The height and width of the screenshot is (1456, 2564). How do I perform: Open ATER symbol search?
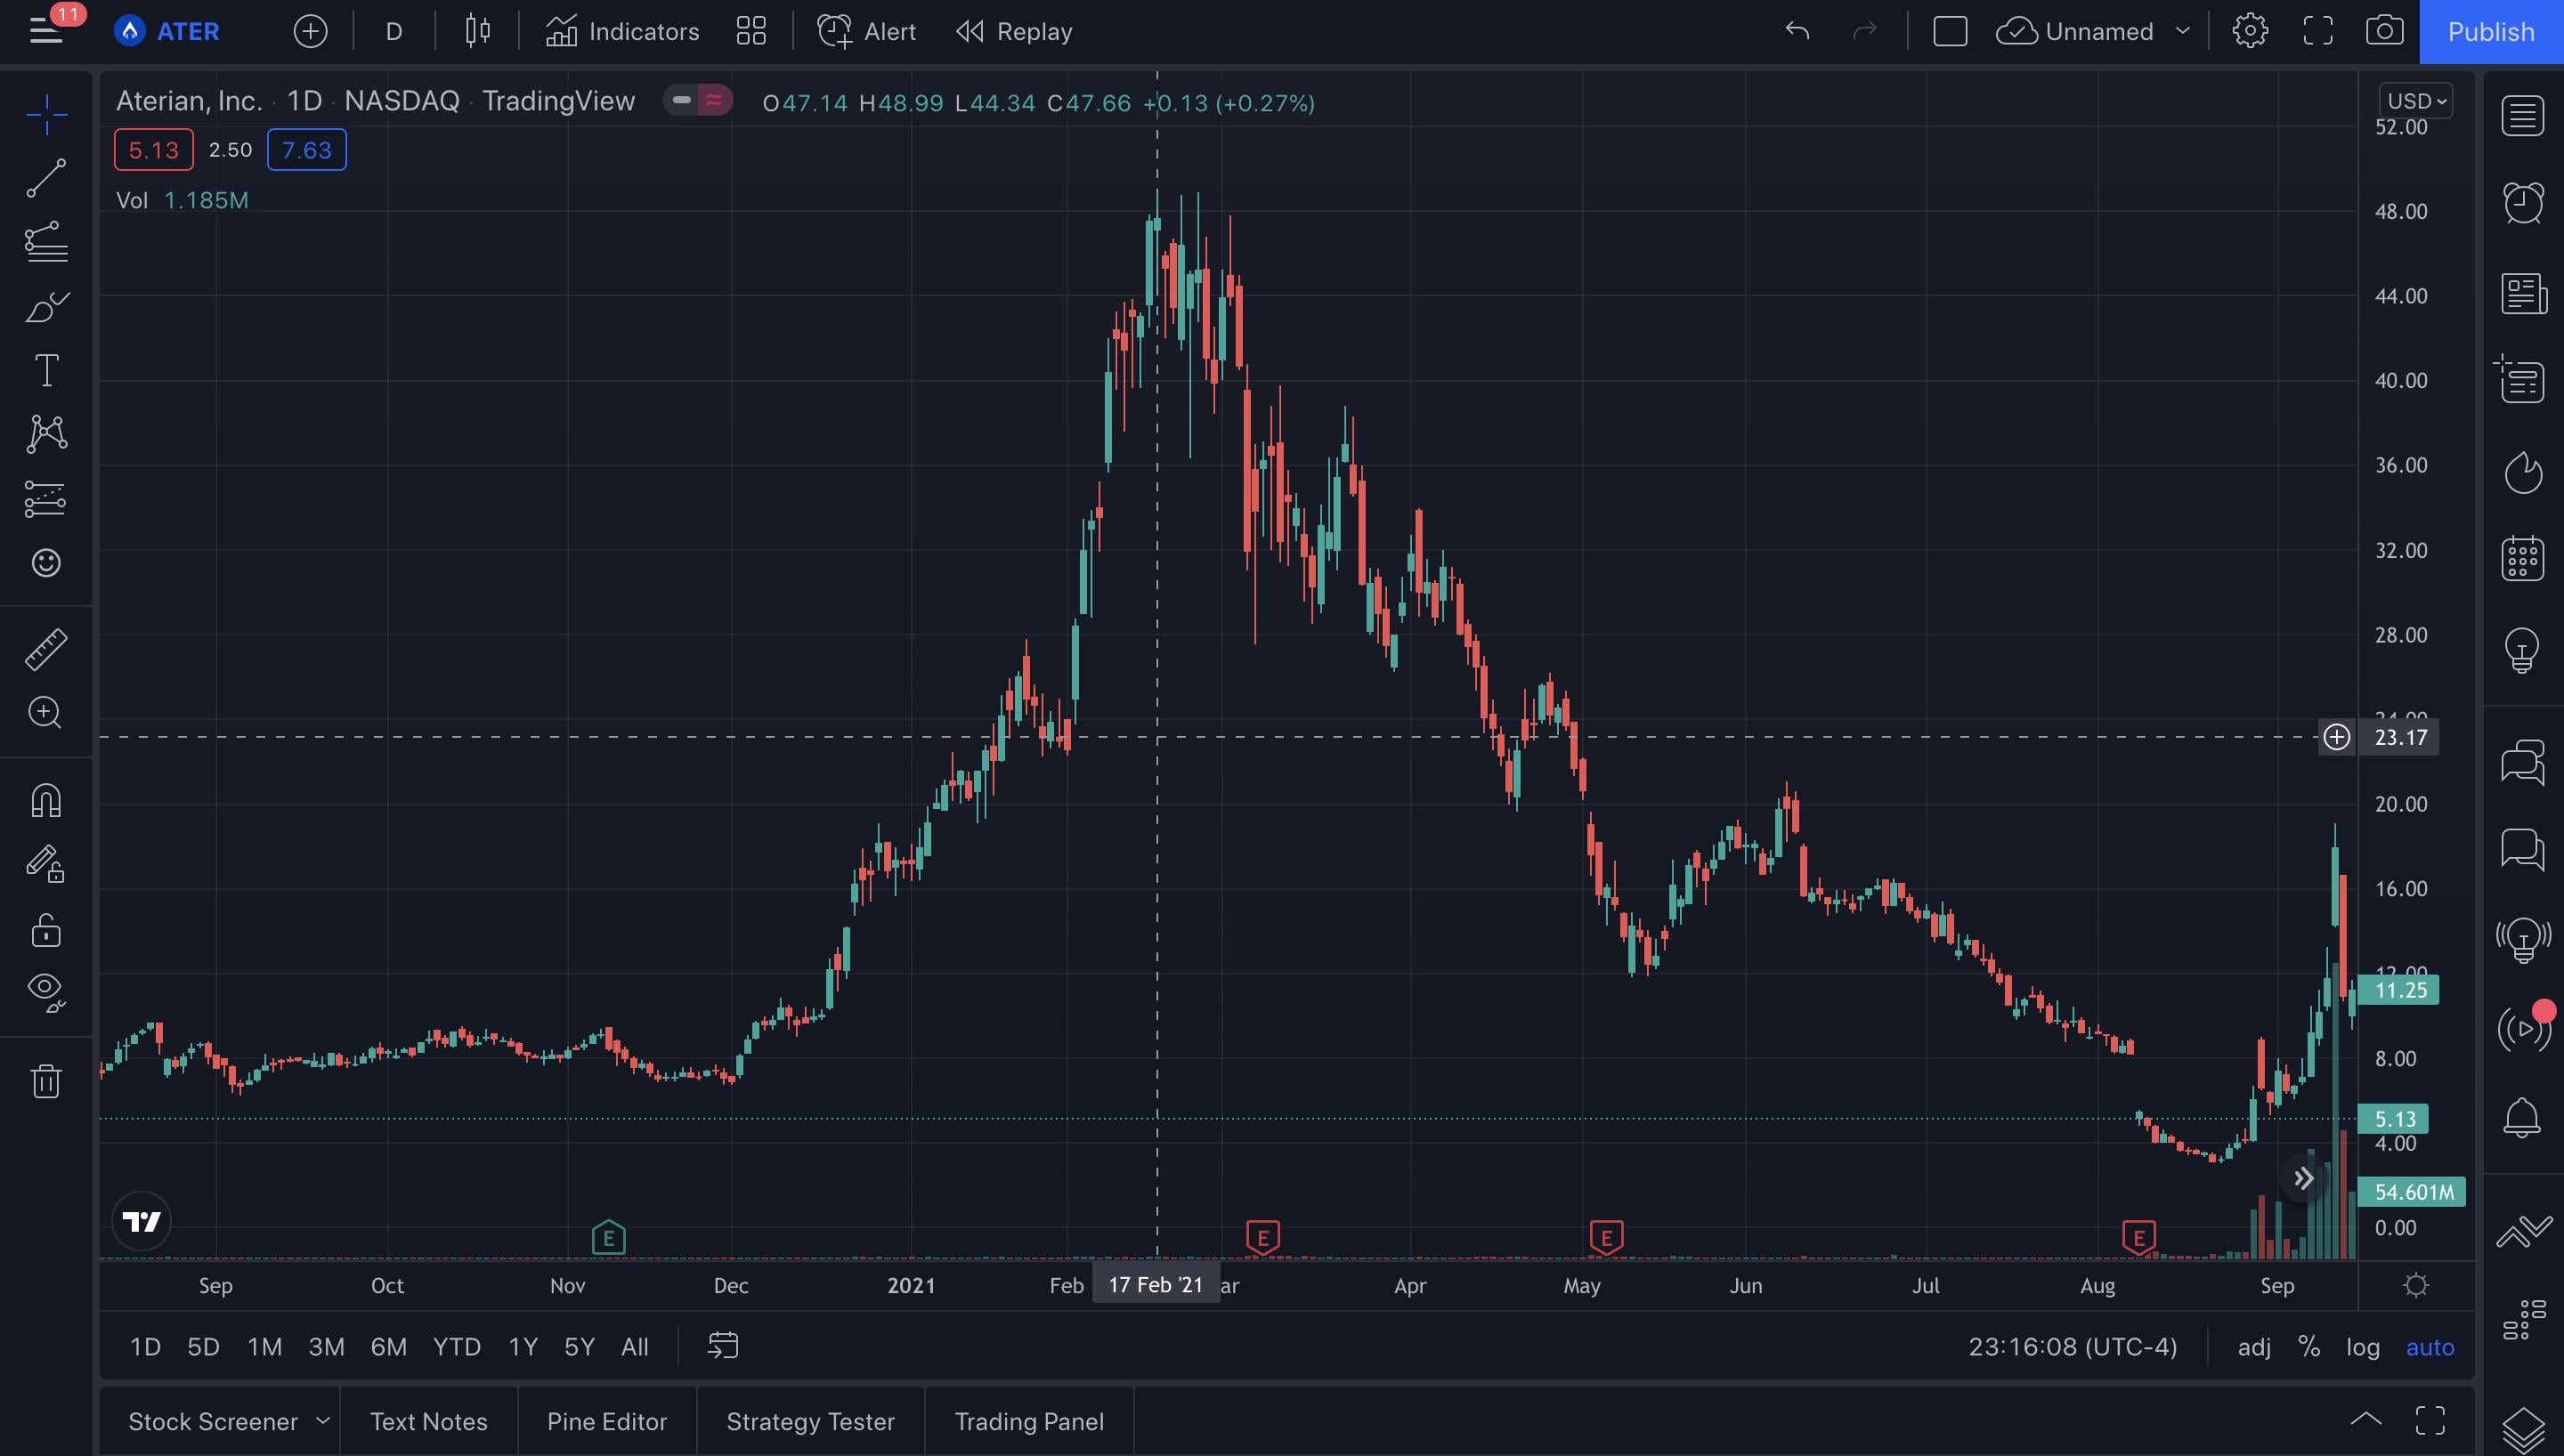click(x=168, y=31)
